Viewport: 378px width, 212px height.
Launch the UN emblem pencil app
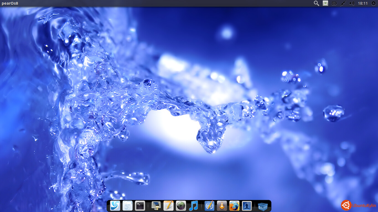(209, 206)
